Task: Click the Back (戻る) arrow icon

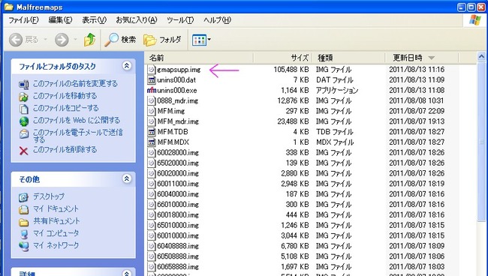Action: (16, 40)
